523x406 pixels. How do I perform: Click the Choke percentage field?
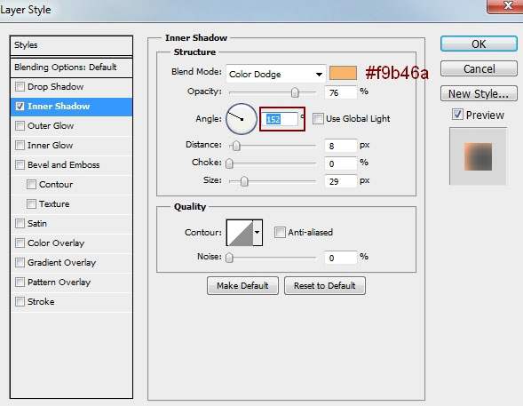341,163
